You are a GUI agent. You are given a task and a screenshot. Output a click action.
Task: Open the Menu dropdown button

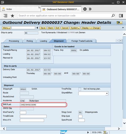6,28
